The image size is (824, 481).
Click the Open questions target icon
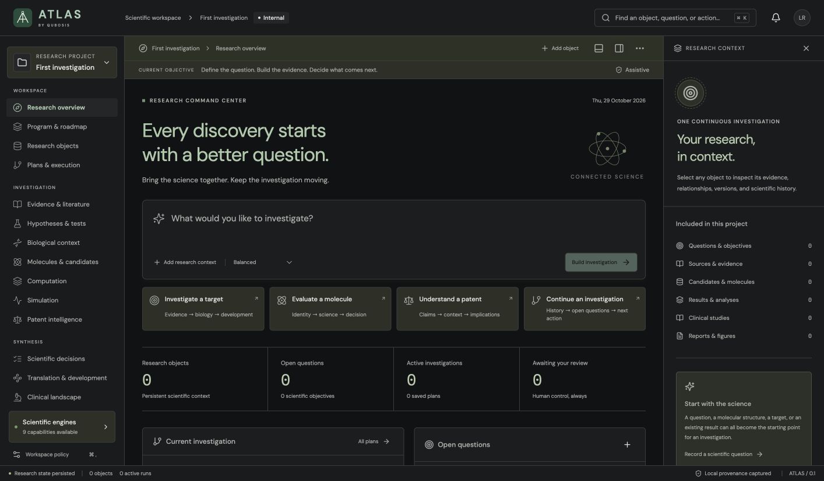coord(429,445)
